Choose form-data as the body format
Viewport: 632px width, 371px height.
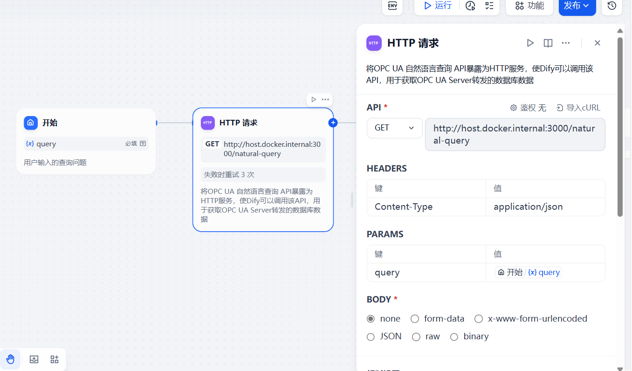pos(415,319)
